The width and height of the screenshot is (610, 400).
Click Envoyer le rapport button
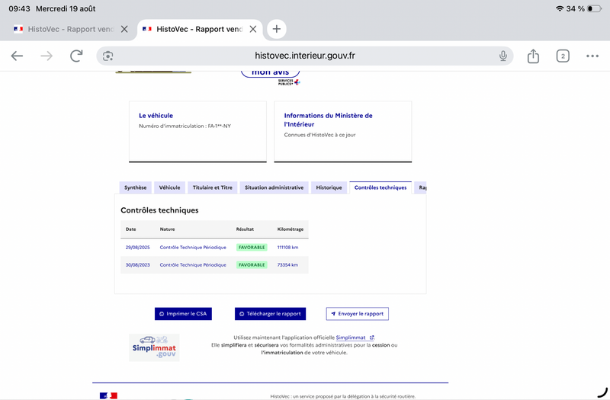(357, 314)
